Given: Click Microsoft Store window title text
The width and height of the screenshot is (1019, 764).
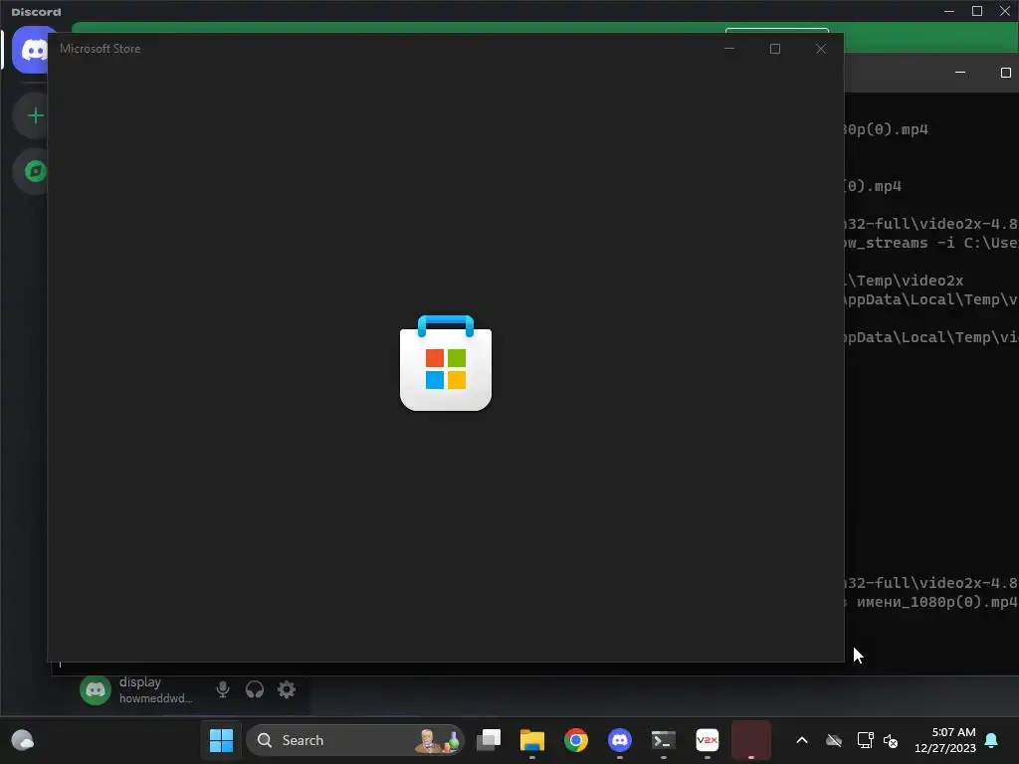Looking at the screenshot, I should coord(101,49).
